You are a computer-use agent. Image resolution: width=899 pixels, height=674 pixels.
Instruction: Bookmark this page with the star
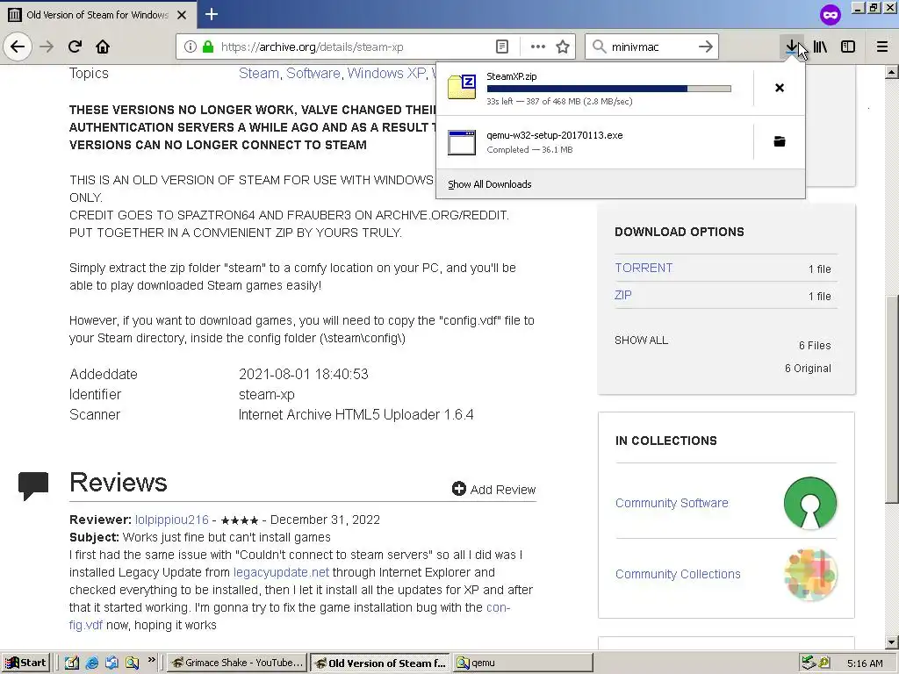563,47
